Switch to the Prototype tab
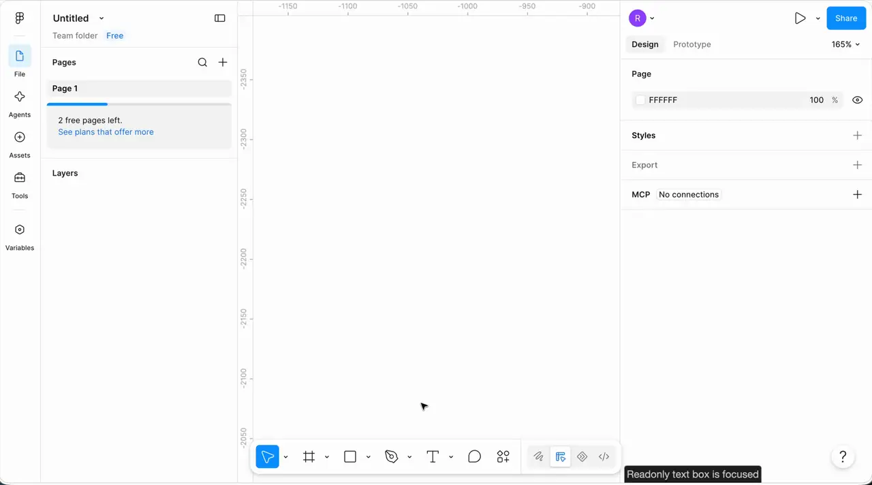 pos(692,44)
